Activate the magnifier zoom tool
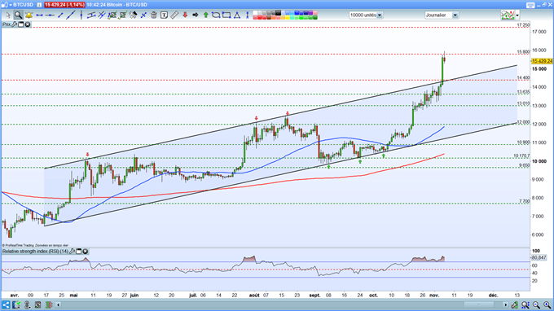This screenshot has width=554, height=311. pos(19,15)
